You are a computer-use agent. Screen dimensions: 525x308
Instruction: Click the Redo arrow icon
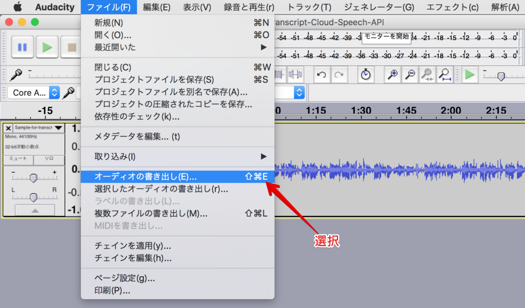[339, 74]
